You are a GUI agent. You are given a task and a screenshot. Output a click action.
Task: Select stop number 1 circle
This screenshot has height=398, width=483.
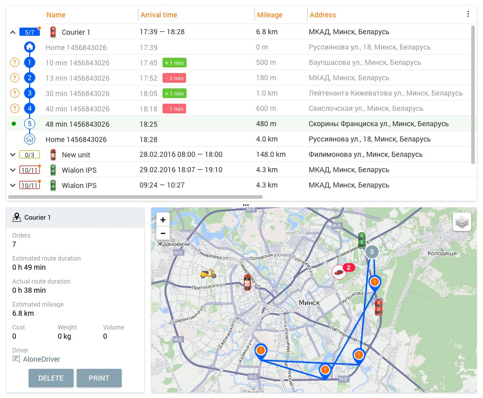(x=30, y=62)
